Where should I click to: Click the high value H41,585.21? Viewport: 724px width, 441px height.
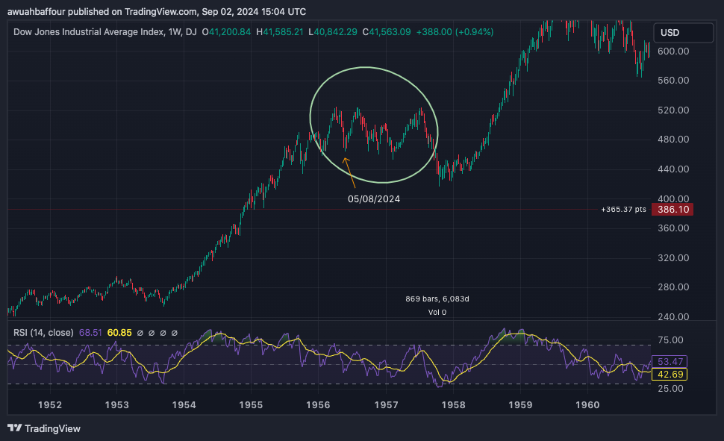point(280,32)
